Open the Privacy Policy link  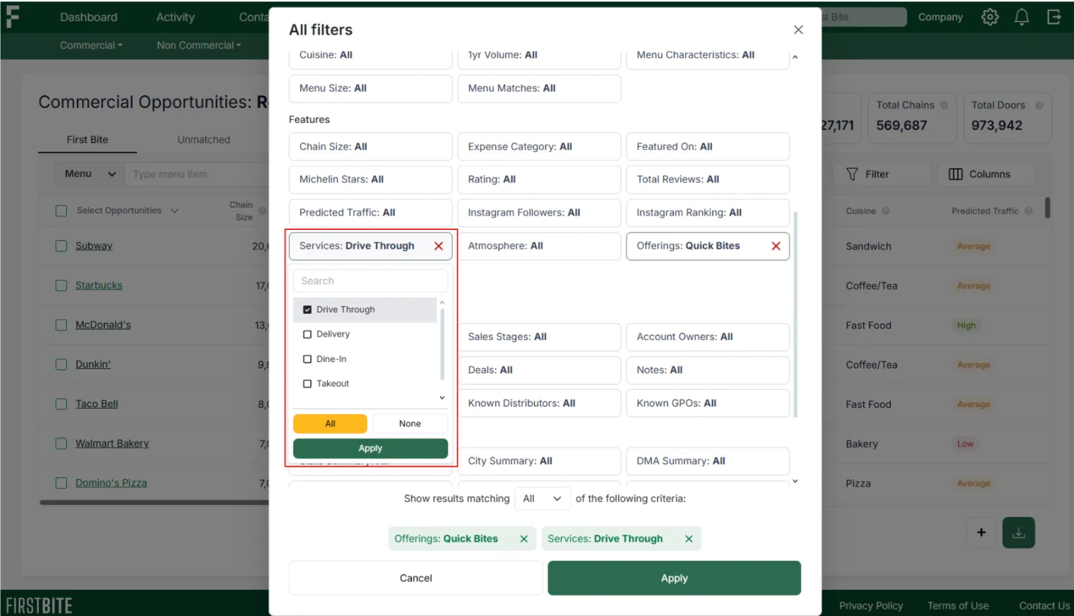(871, 605)
